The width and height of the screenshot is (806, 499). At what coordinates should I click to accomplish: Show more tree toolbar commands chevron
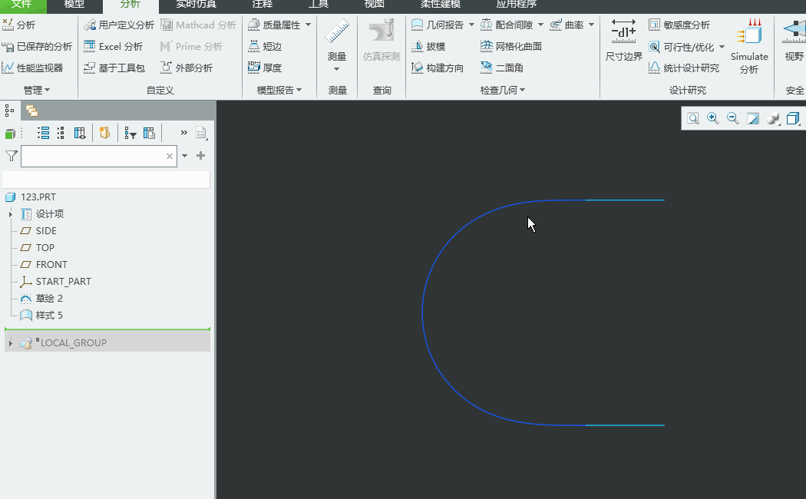[x=184, y=133]
